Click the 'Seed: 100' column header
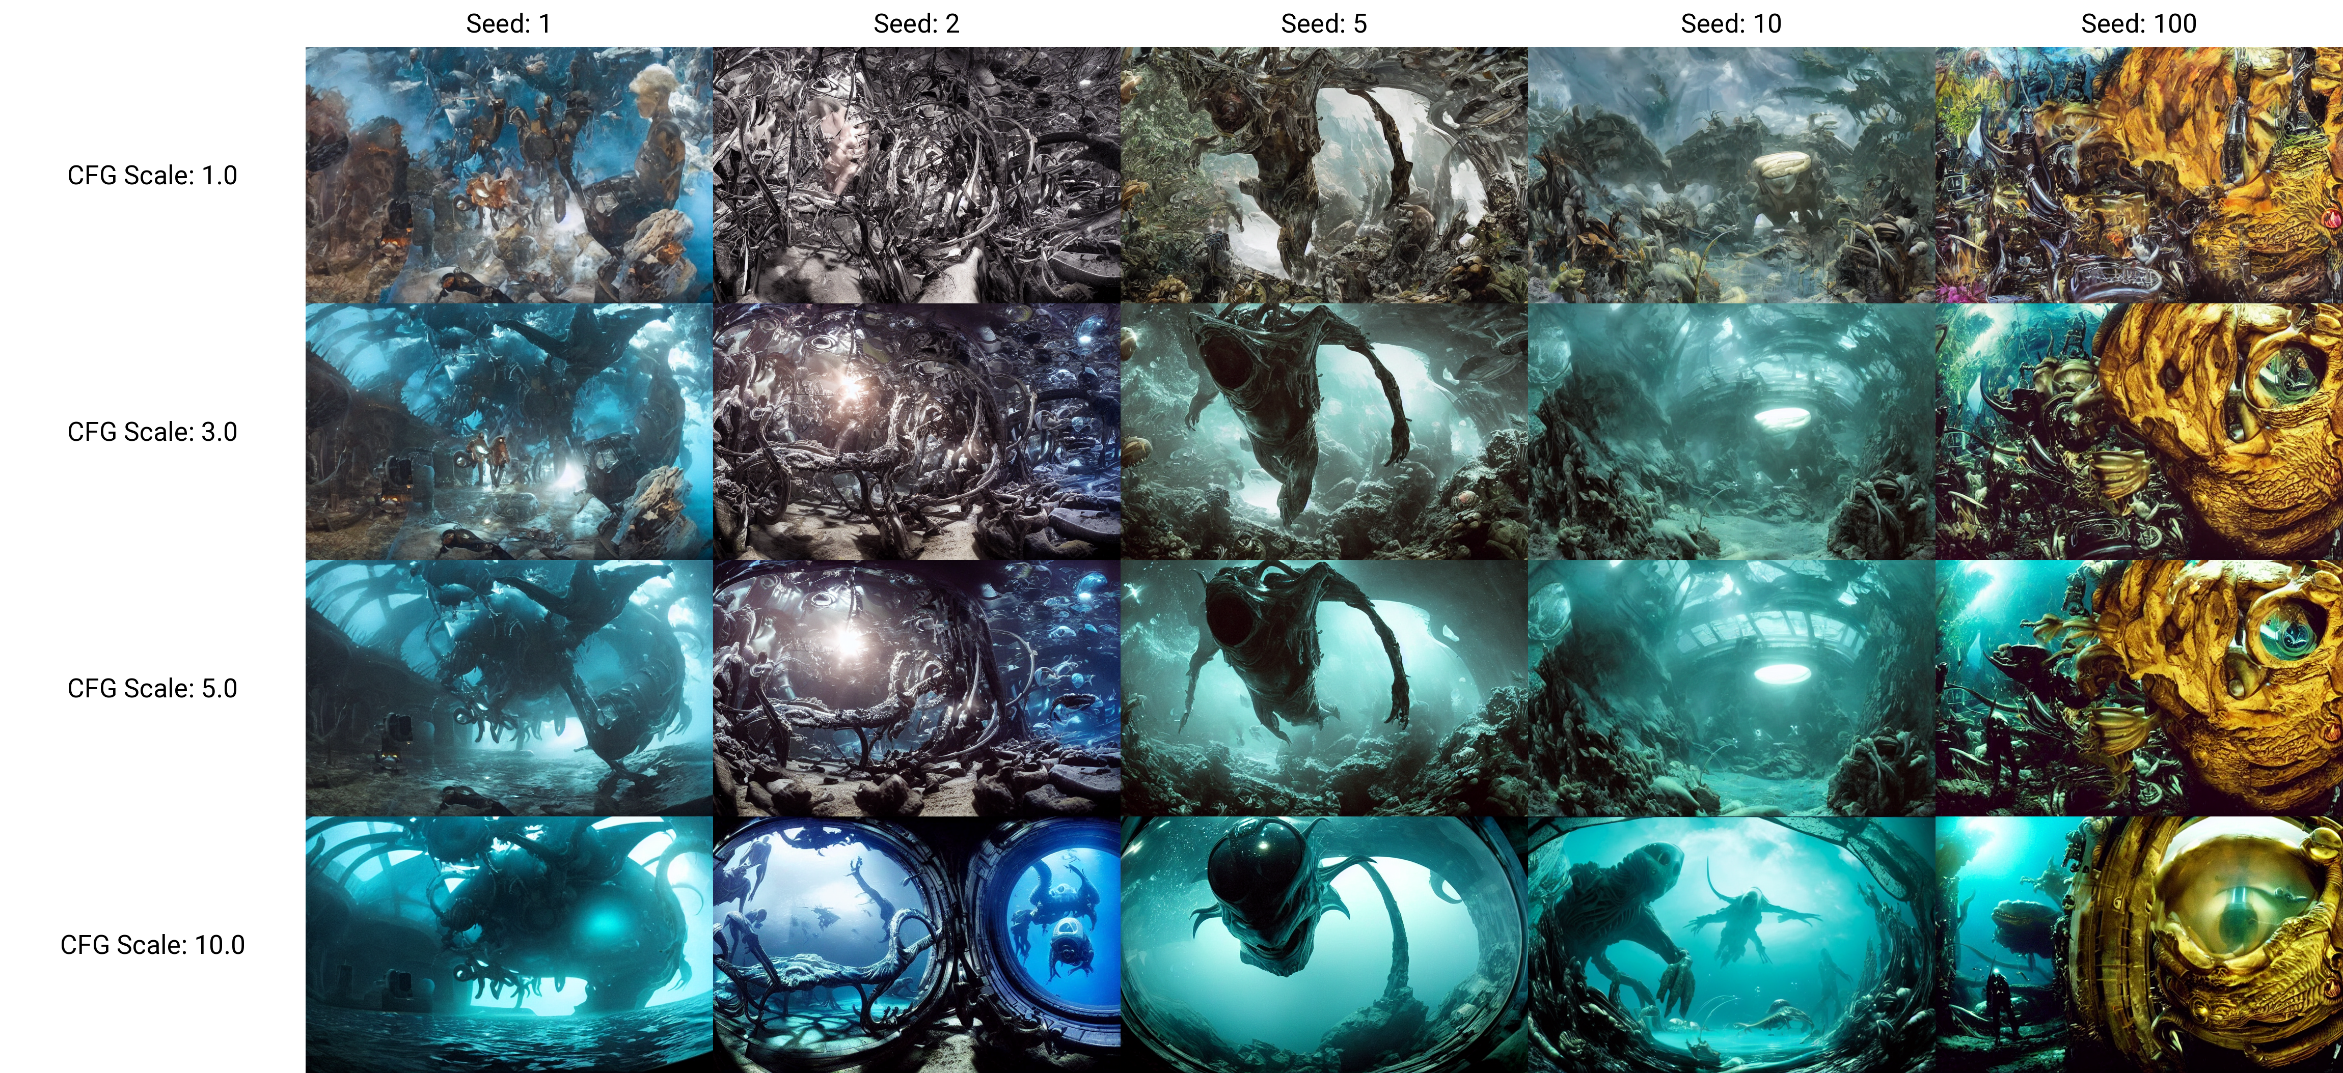Viewport: 2343px width, 1073px height. click(x=2138, y=23)
